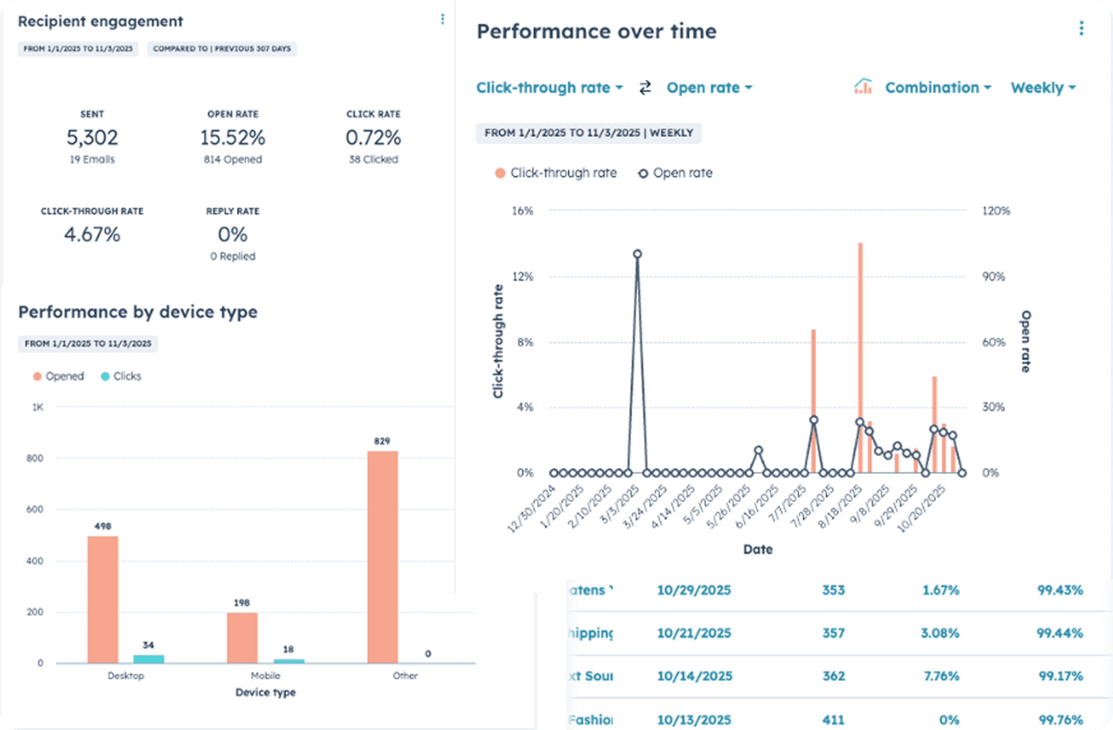Click the tallest open rate peak point
The image size is (1113, 730).
(x=637, y=255)
